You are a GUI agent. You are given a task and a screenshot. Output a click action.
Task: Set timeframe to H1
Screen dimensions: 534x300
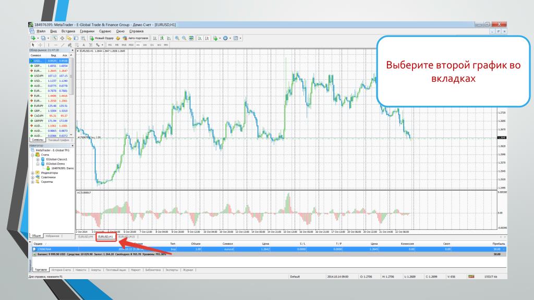tap(138, 45)
